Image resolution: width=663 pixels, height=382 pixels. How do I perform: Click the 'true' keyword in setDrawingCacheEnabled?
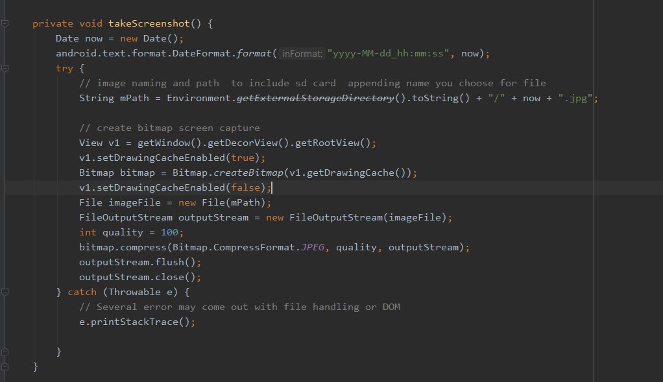[x=243, y=158]
